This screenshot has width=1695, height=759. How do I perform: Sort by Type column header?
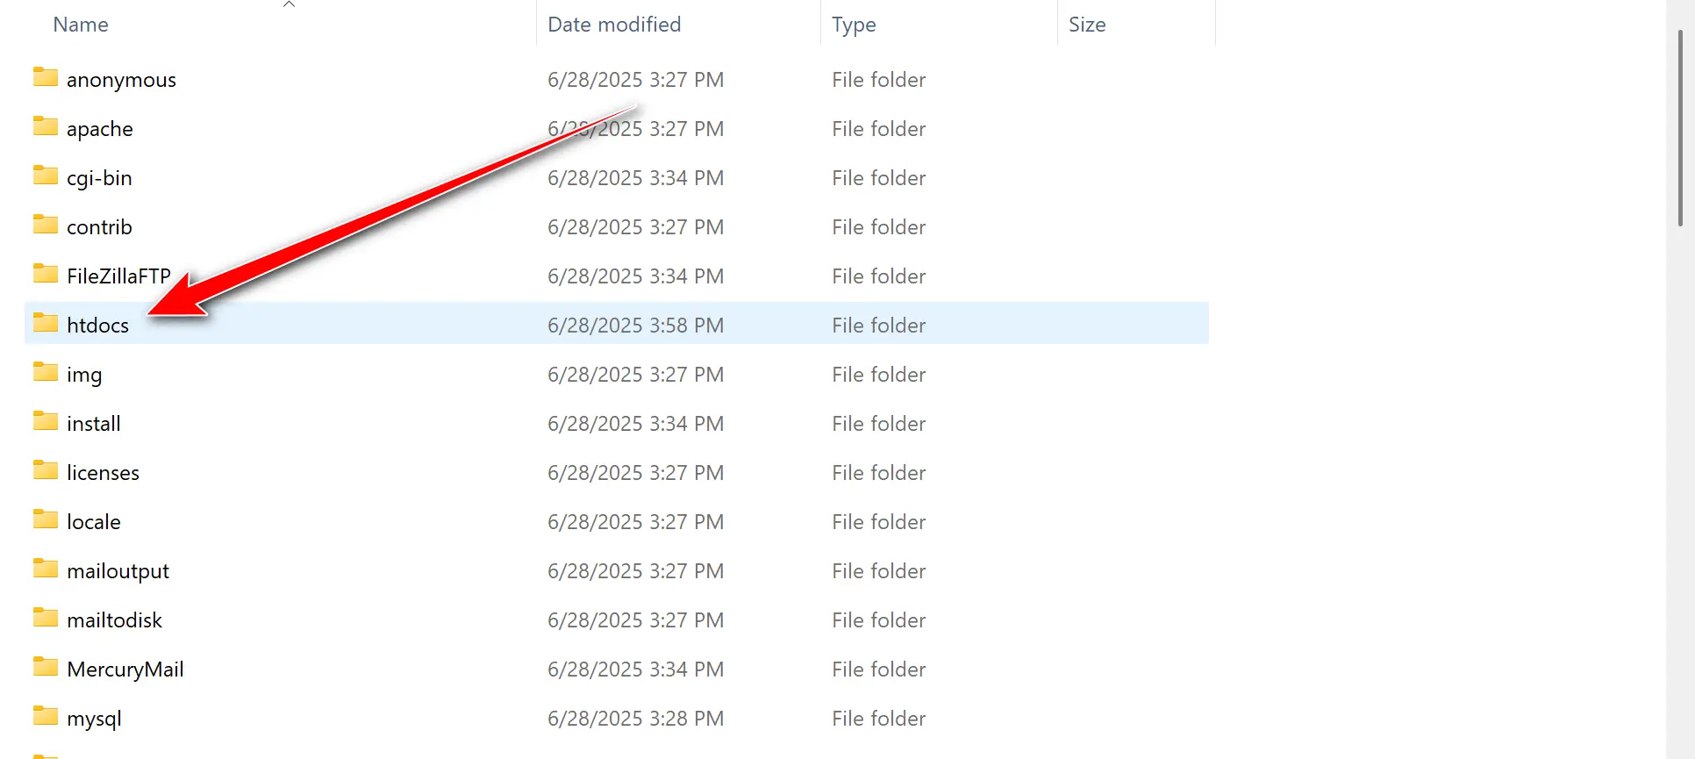pos(854,25)
